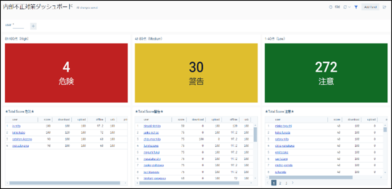Click the refresh icon in the header

click(x=346, y=7)
